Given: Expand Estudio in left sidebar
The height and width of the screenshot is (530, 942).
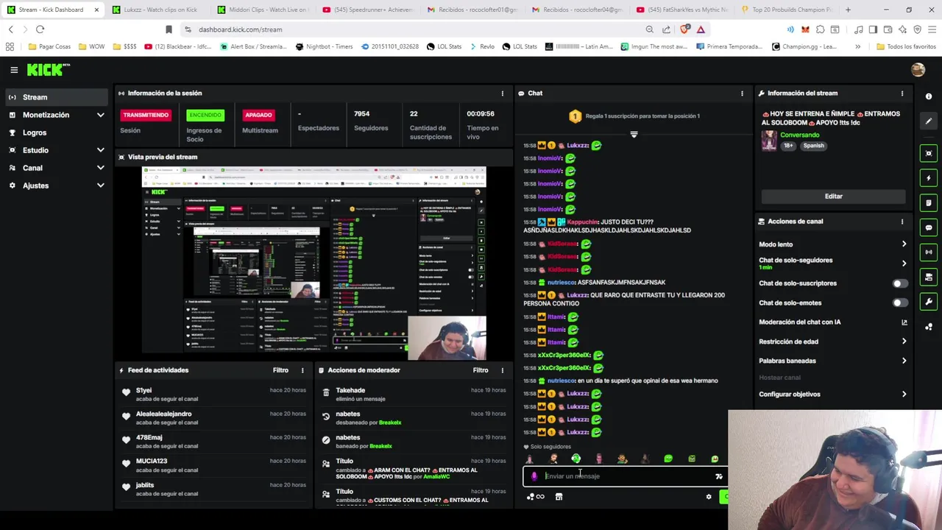Looking at the screenshot, I should click(x=100, y=150).
